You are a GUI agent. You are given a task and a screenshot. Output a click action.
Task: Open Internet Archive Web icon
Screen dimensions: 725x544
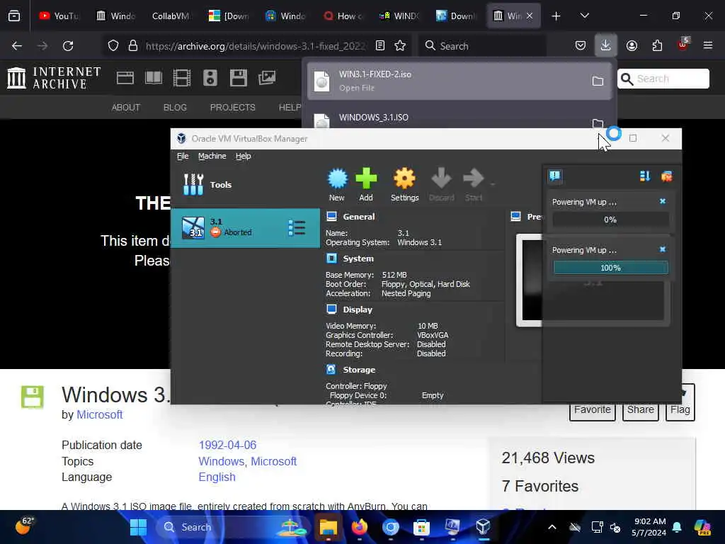pyautogui.click(x=125, y=78)
